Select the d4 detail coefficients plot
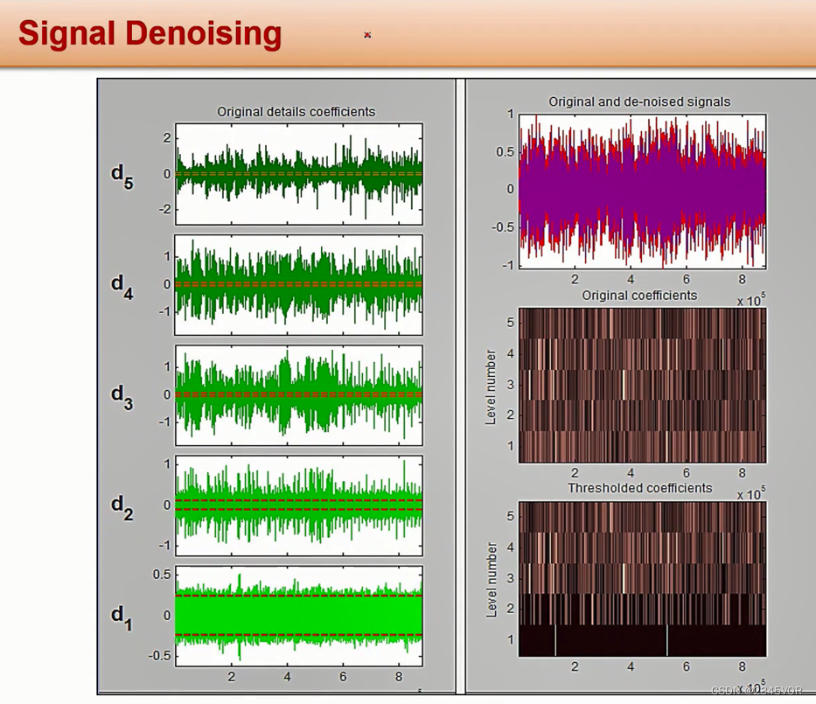Viewport: 816px width, 704px height. (x=299, y=284)
